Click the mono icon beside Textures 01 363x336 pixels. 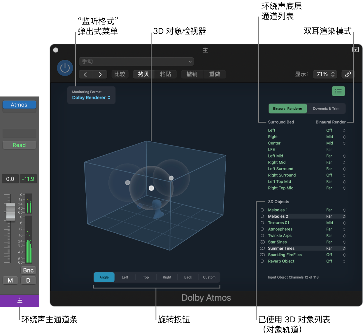(262, 223)
